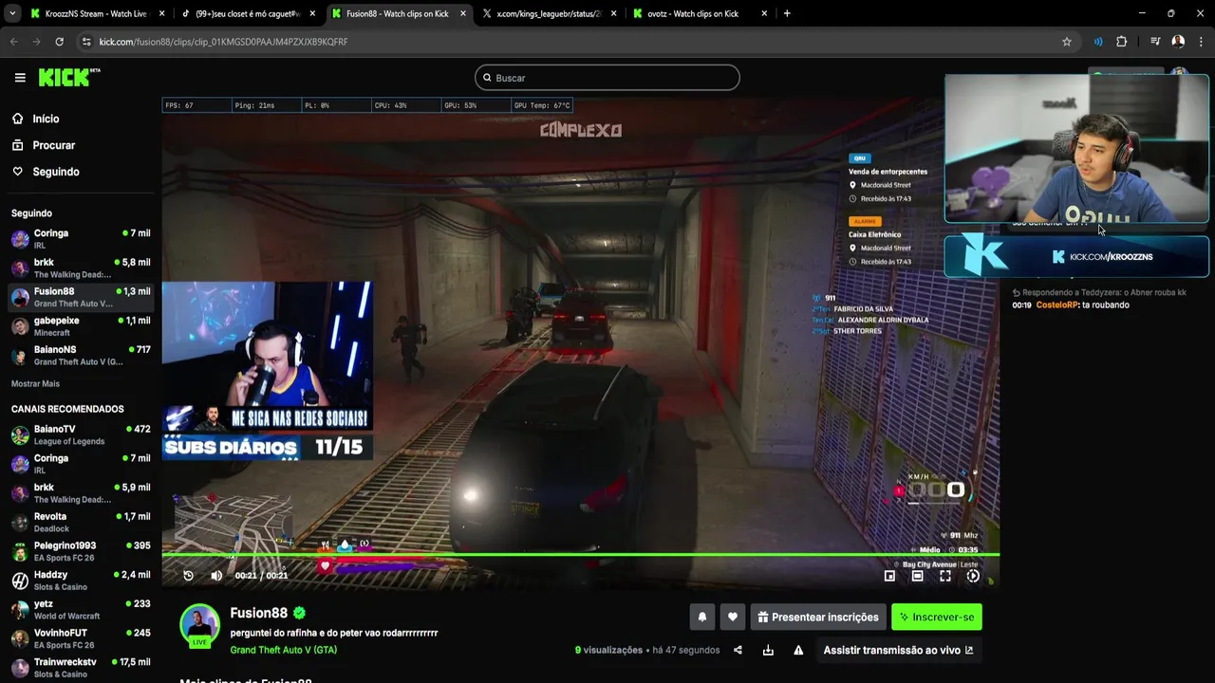
Task: Open Procurar in the sidebar
Action: [53, 145]
